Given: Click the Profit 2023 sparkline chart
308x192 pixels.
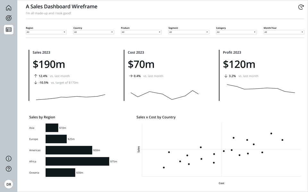Looking at the screenshot, I should [261, 89].
